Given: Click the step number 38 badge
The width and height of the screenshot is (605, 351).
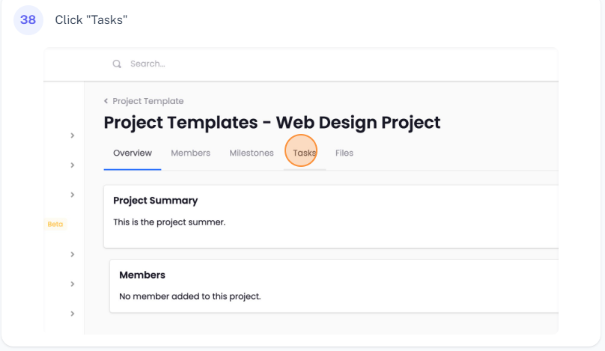Looking at the screenshot, I should point(28,19).
